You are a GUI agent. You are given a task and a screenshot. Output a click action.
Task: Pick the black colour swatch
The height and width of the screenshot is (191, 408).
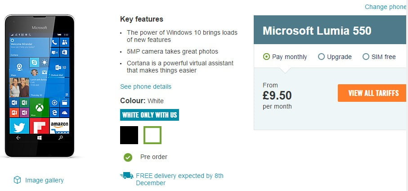[129, 135]
